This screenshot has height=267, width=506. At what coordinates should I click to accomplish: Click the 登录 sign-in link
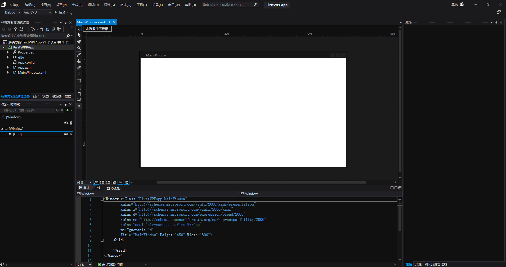pyautogui.click(x=454, y=4)
